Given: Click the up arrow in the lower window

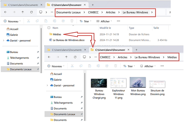Looking at the screenshot, I should pos(66,57).
